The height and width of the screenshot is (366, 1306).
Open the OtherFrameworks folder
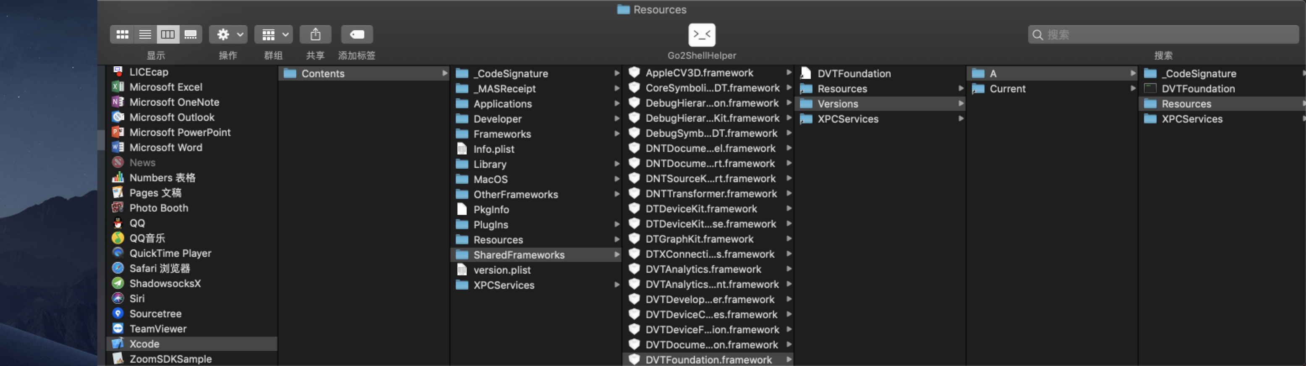(536, 195)
